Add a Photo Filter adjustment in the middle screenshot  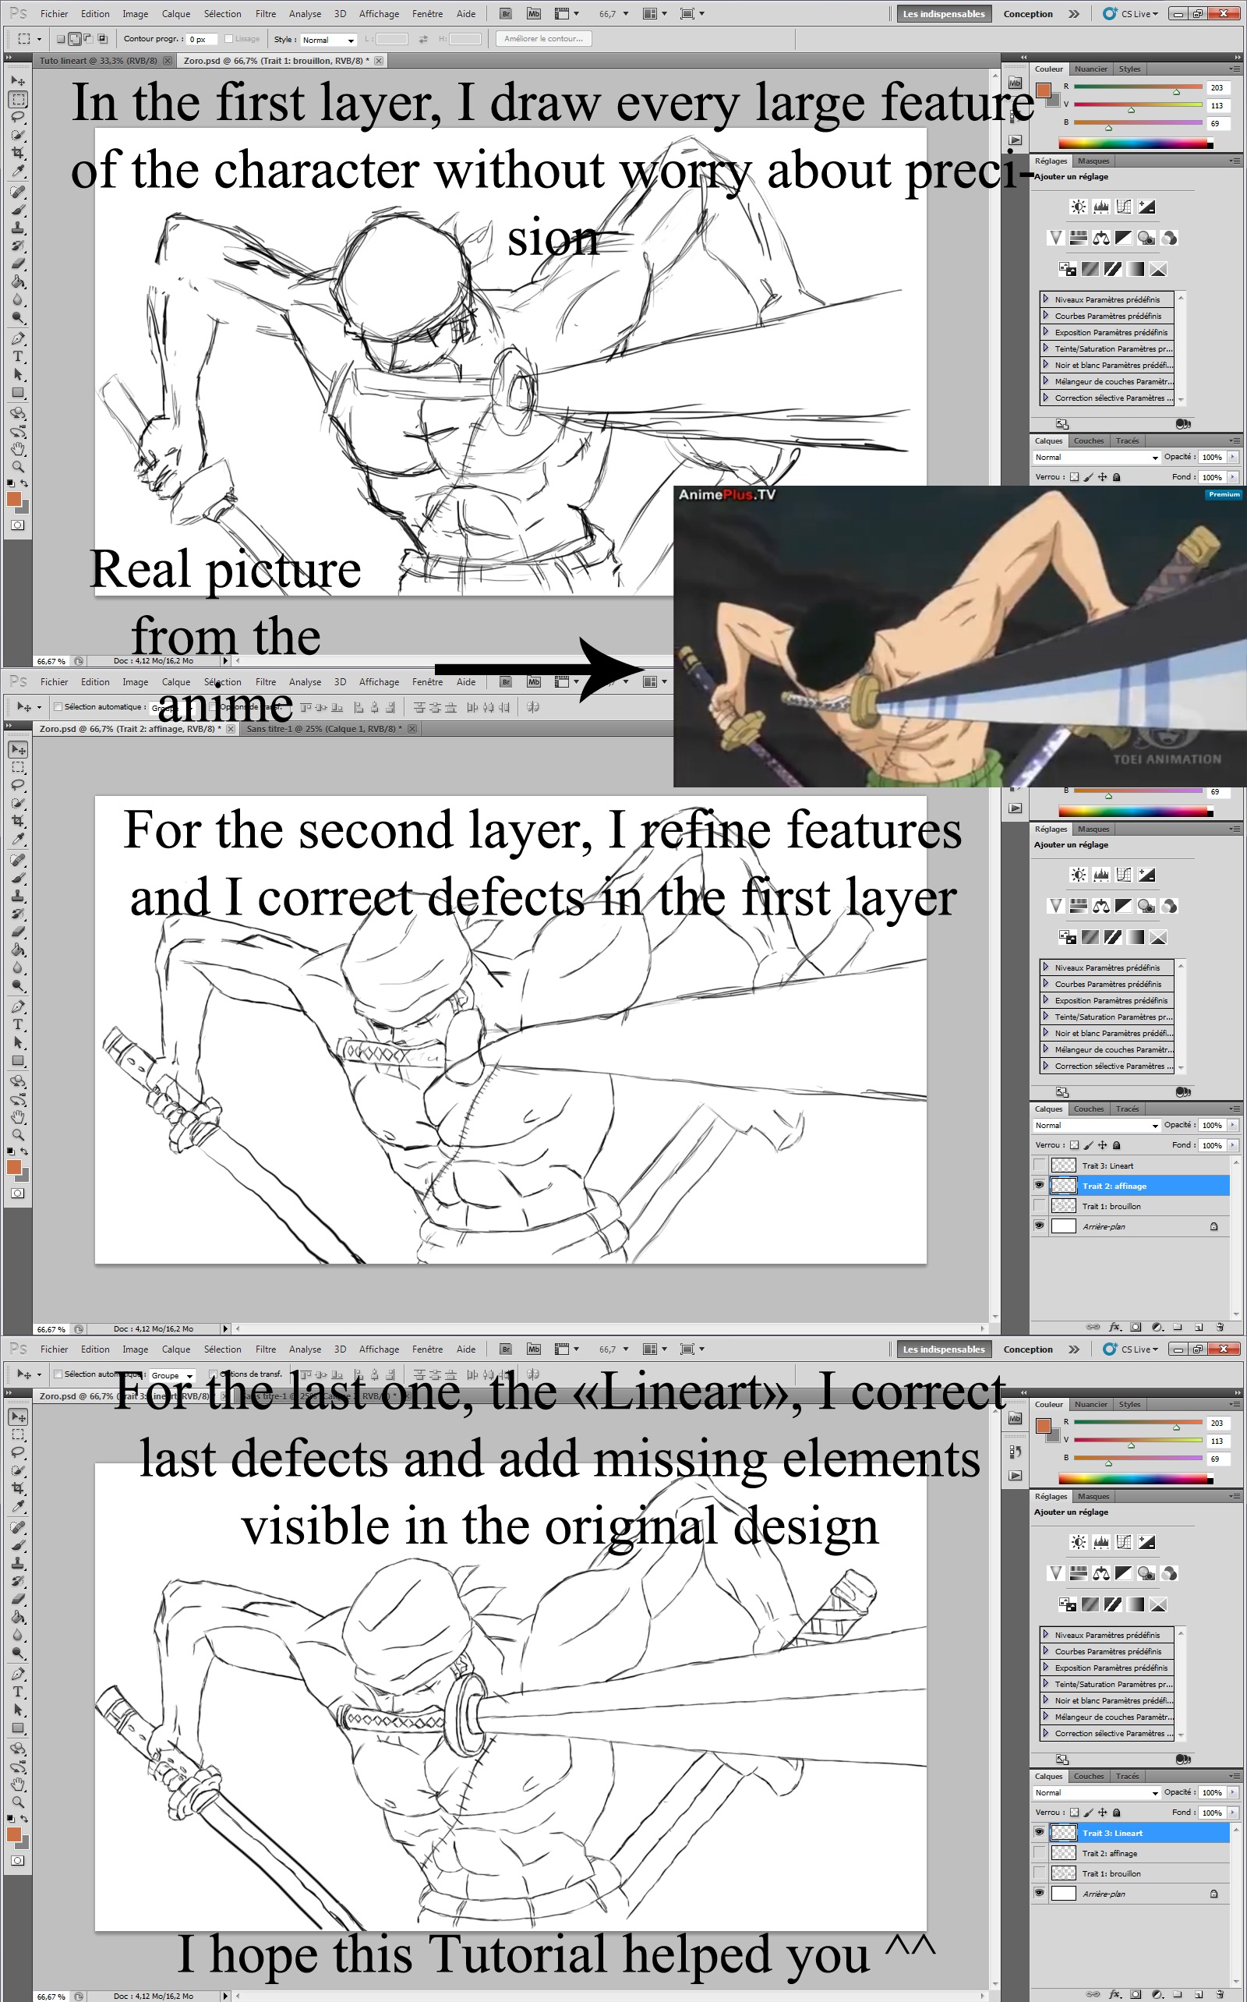click(x=1146, y=906)
